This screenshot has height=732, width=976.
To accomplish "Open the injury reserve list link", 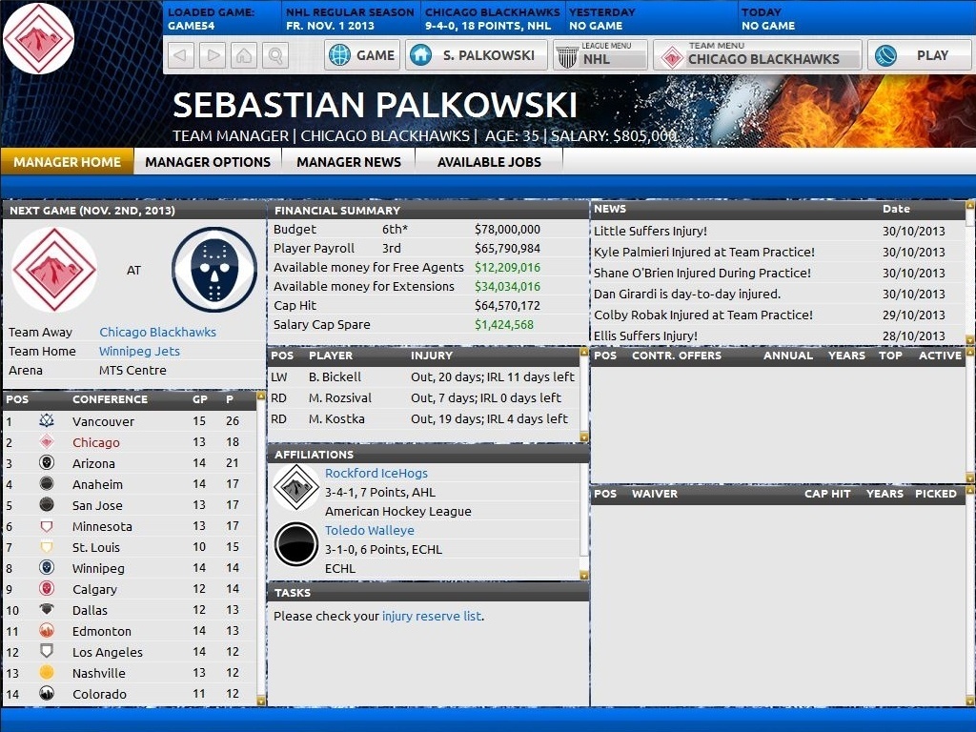I will tap(432, 617).
